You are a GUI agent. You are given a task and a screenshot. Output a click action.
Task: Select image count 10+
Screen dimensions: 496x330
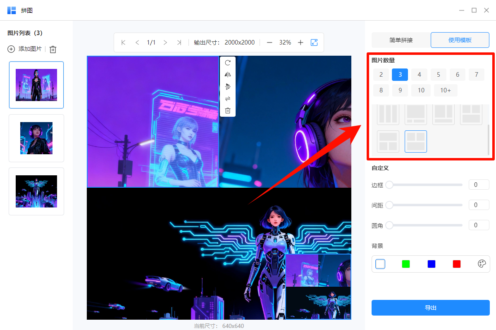click(446, 90)
